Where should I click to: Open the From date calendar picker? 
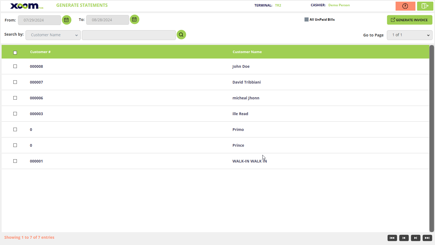pos(67,20)
